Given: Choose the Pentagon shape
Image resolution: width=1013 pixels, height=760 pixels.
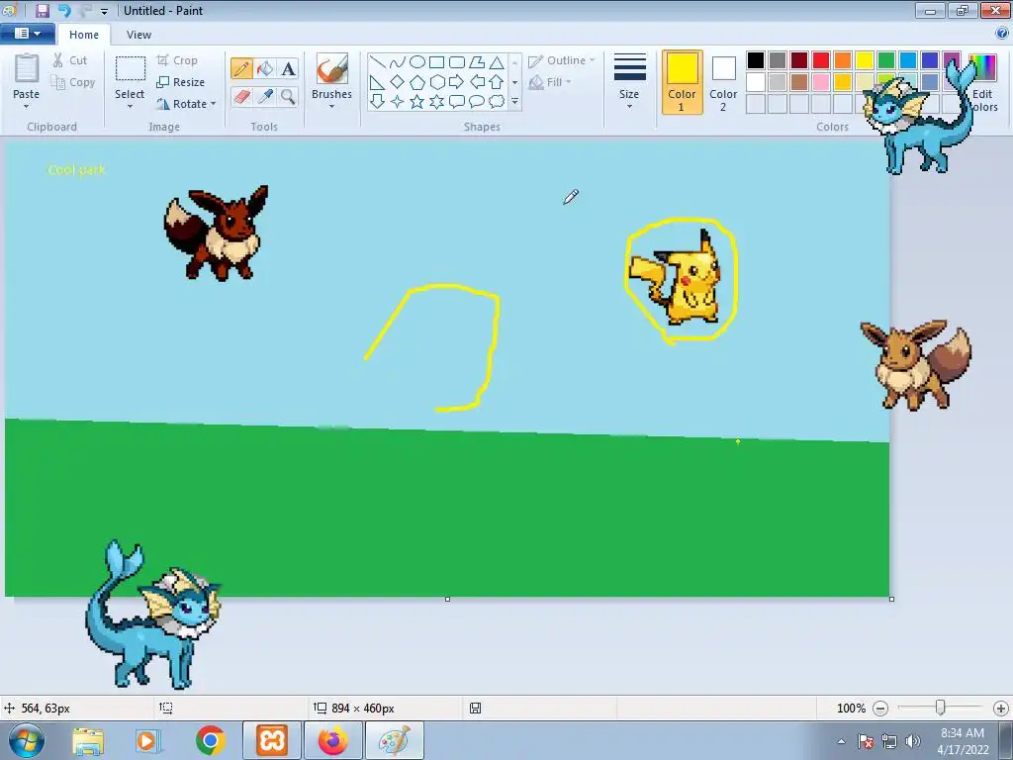Looking at the screenshot, I should tap(417, 82).
